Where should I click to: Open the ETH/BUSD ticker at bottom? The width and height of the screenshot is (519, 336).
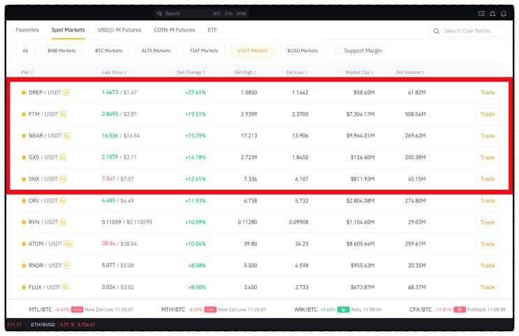(63, 325)
